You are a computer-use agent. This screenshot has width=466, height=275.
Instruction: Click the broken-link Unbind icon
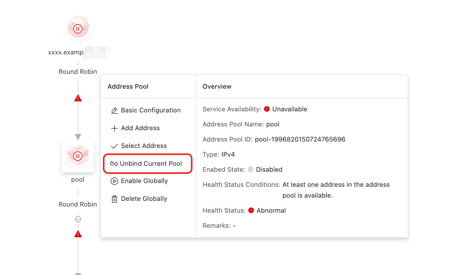[114, 164]
